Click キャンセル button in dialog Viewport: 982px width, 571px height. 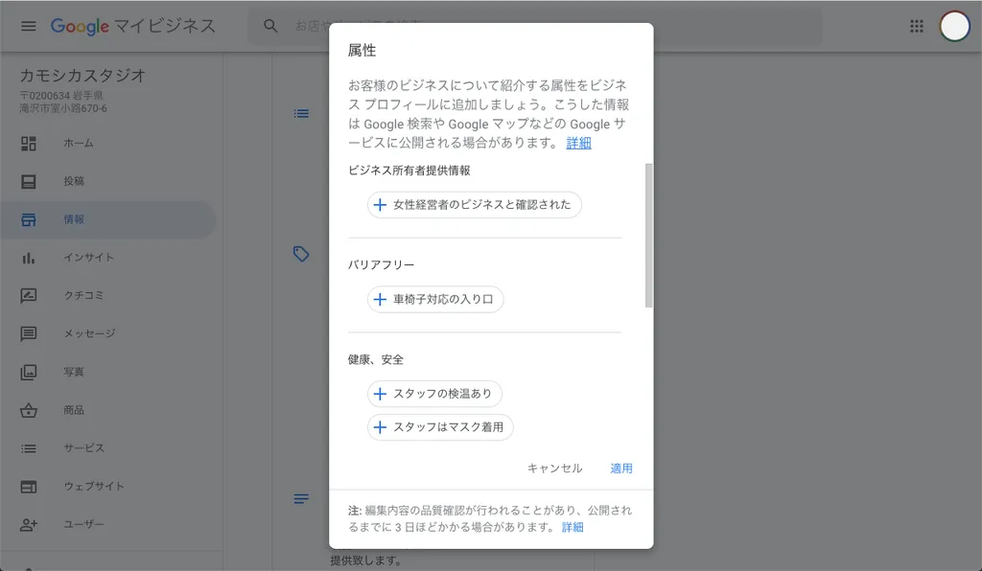click(554, 468)
